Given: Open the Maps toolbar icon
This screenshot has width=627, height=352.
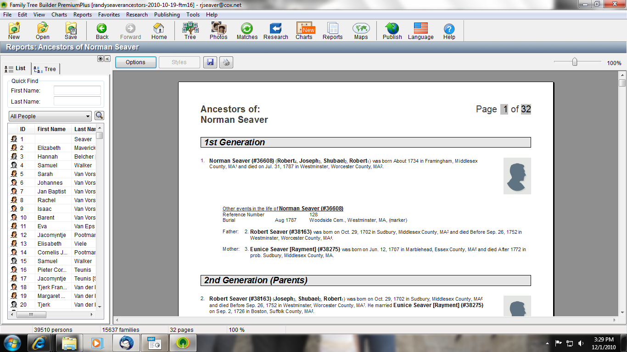Looking at the screenshot, I should 361,31.
